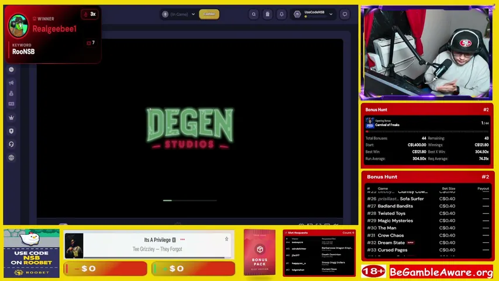Open the money bag icon in sidebar
This screenshot has width=499, height=281.
tap(11, 93)
